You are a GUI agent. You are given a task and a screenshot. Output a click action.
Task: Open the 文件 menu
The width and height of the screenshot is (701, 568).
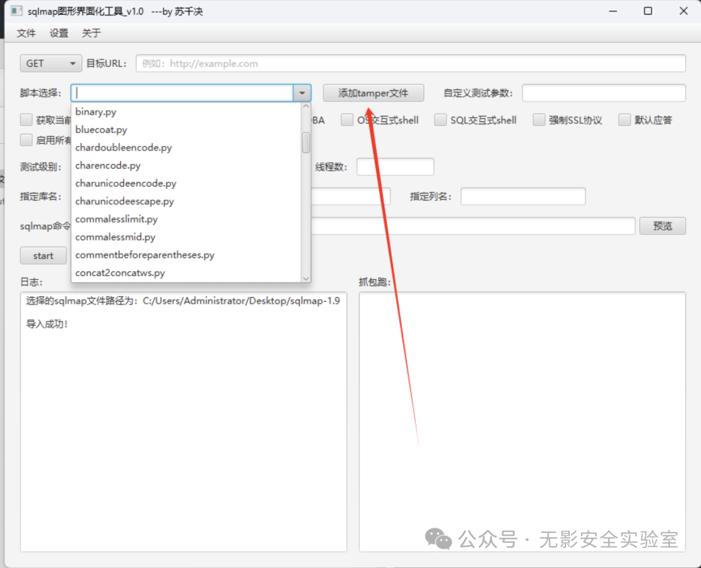tap(26, 33)
